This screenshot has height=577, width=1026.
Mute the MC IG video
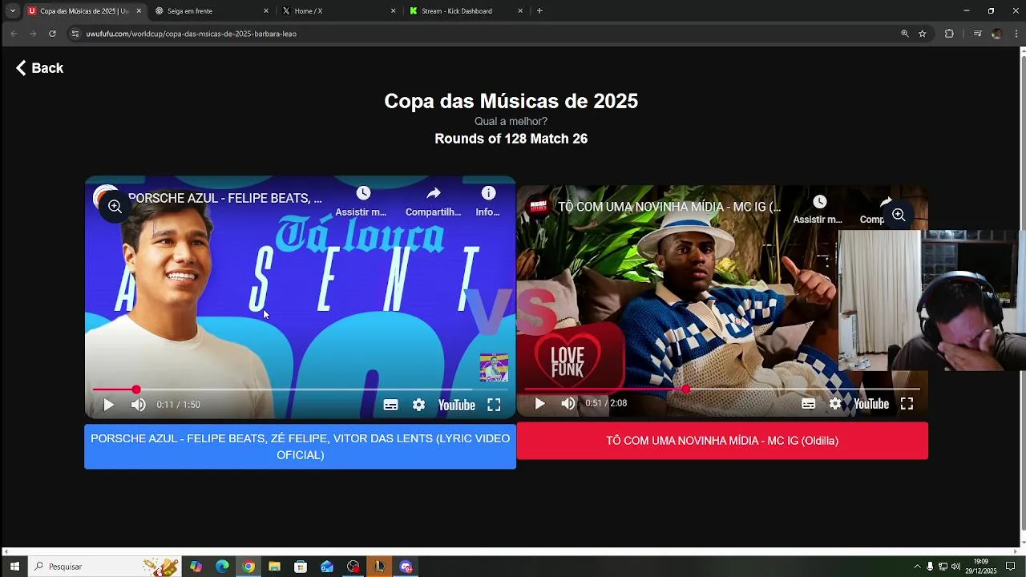click(x=568, y=403)
